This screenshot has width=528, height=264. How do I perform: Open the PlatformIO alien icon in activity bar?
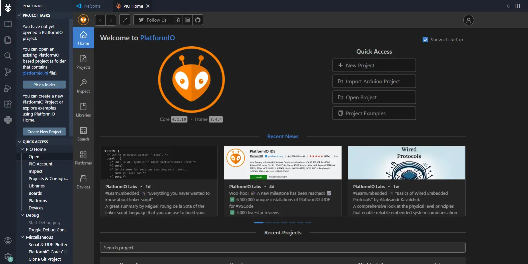coord(8,8)
